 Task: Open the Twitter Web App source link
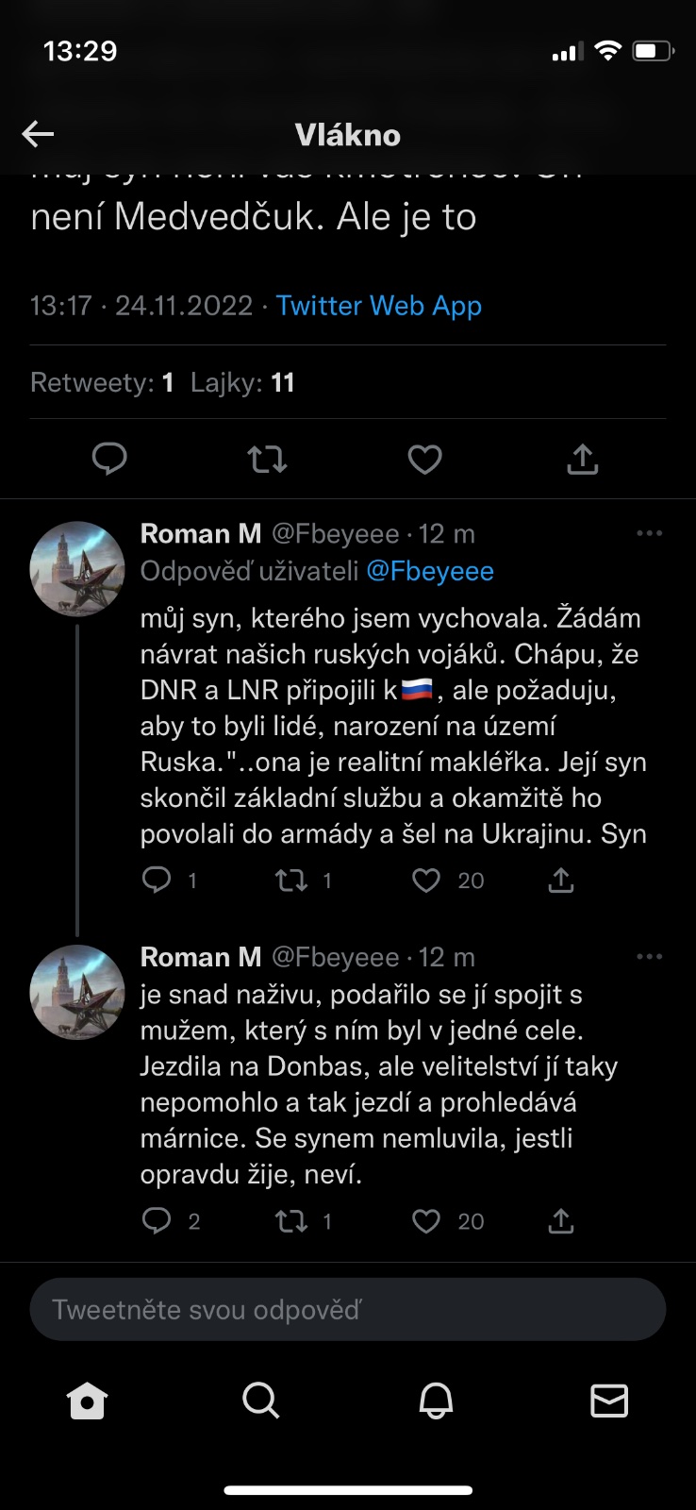point(378,306)
